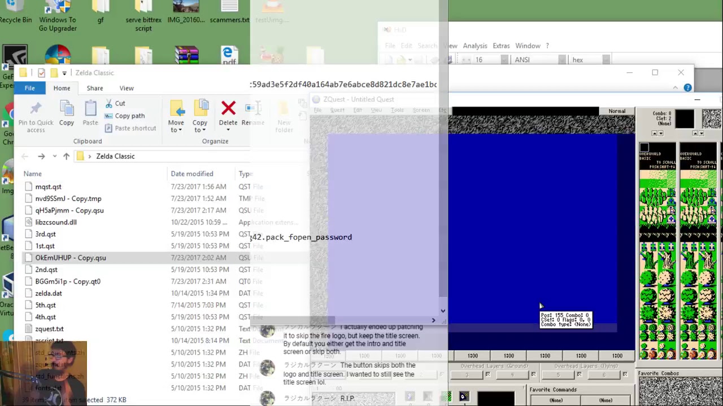This screenshot has height=406, width=723.
Task: Select the 5th.qst file
Action: tap(45, 305)
